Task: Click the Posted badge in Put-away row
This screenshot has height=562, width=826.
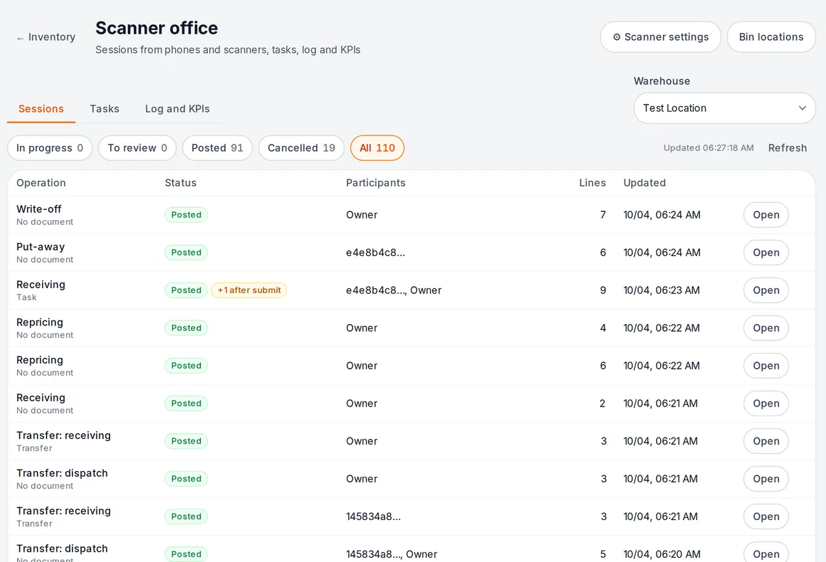Action: 186,252
